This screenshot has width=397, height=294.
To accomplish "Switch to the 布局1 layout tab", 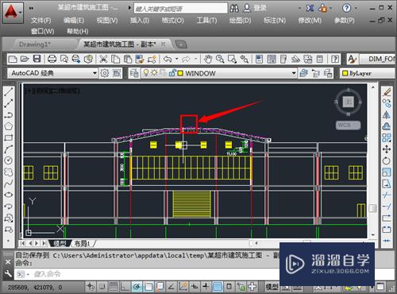I will pos(82,243).
